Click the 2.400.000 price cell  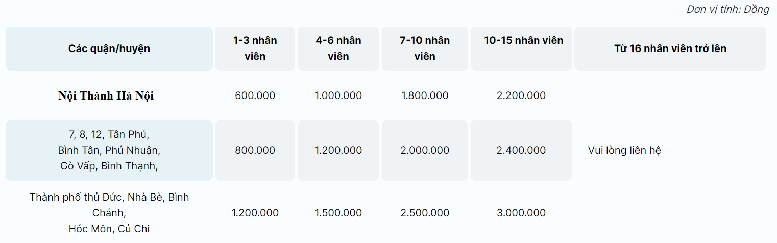coord(521,151)
